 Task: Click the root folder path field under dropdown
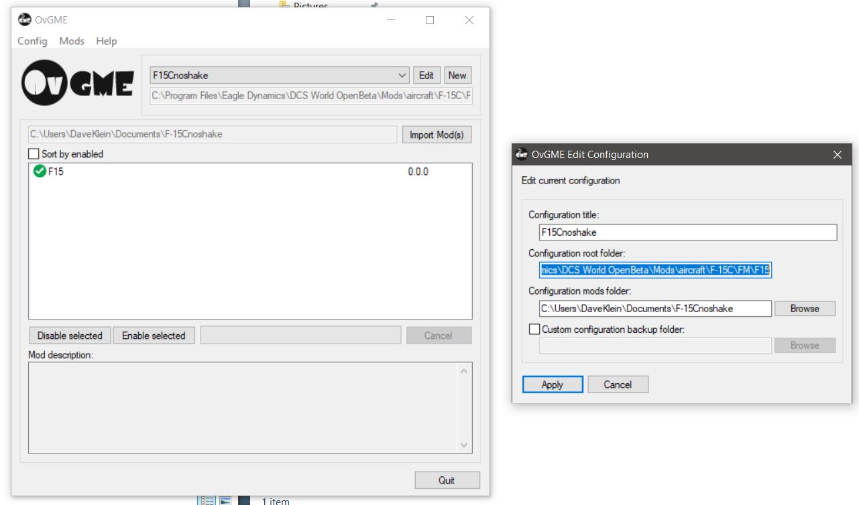[x=311, y=96]
